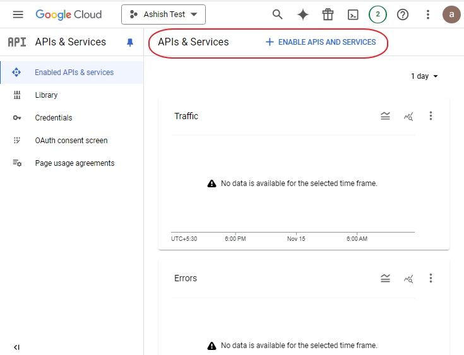Click Enable APIs and Services button
Image resolution: width=464 pixels, height=355 pixels.
[x=321, y=42]
